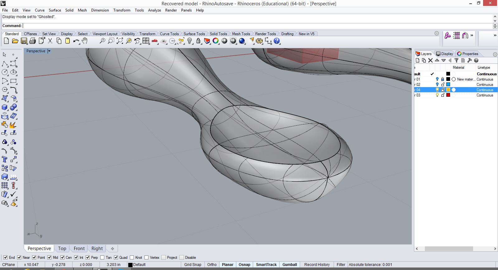
Task: Select the Box solid tool
Action: (x=5, y=107)
